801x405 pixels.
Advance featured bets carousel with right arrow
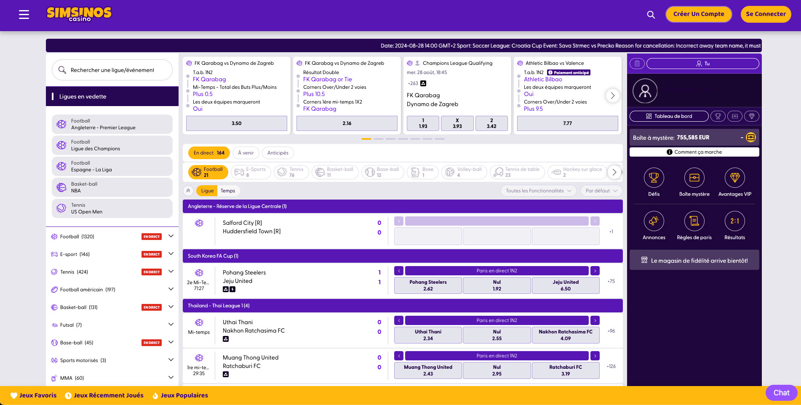613,96
